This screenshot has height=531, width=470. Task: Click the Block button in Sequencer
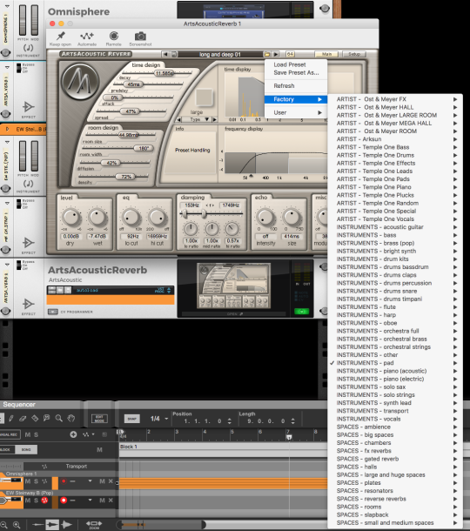click(x=7, y=450)
